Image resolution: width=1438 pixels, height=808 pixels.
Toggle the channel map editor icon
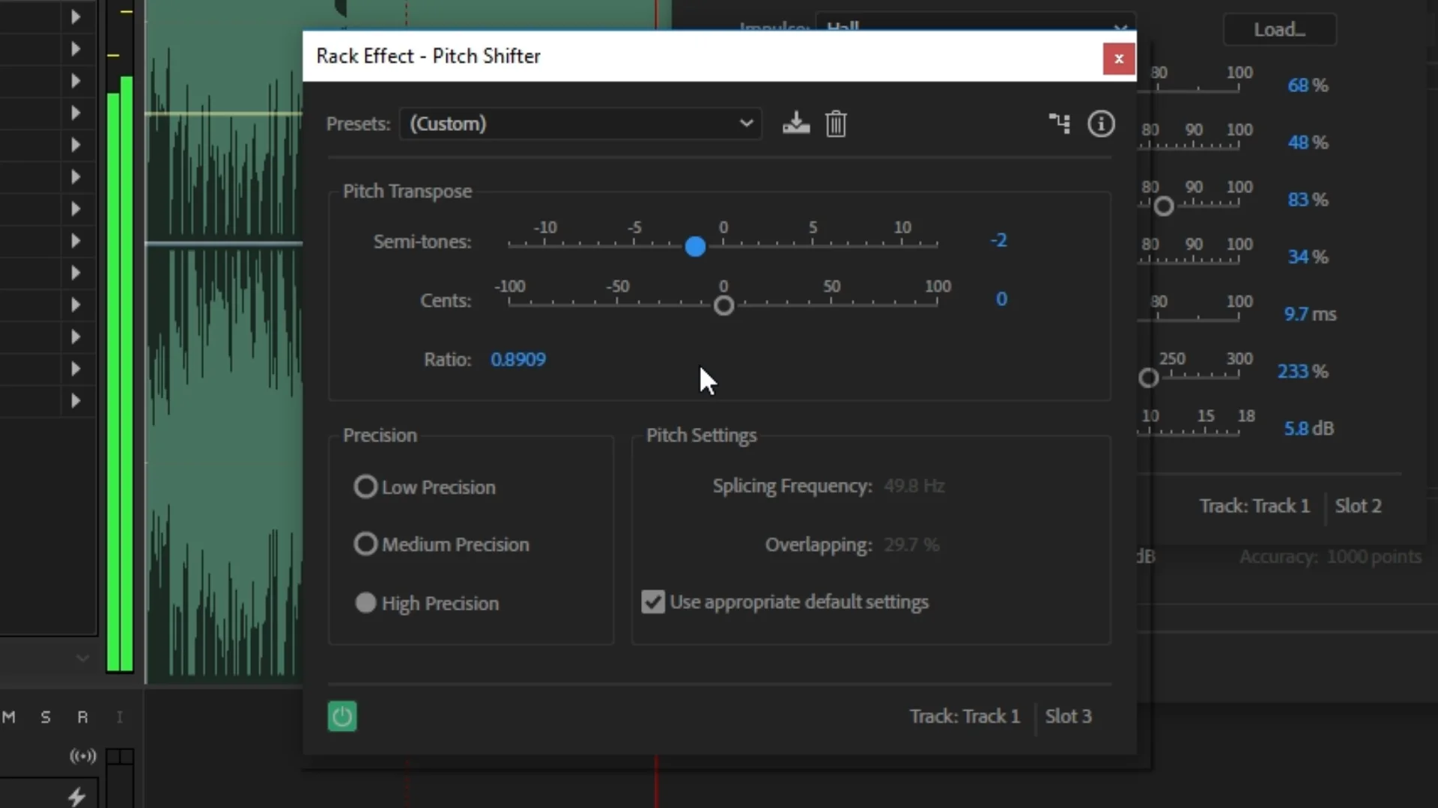pyautogui.click(x=1059, y=123)
